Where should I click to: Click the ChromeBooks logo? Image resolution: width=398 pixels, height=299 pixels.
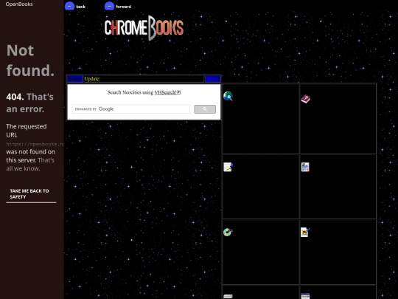pos(144,28)
